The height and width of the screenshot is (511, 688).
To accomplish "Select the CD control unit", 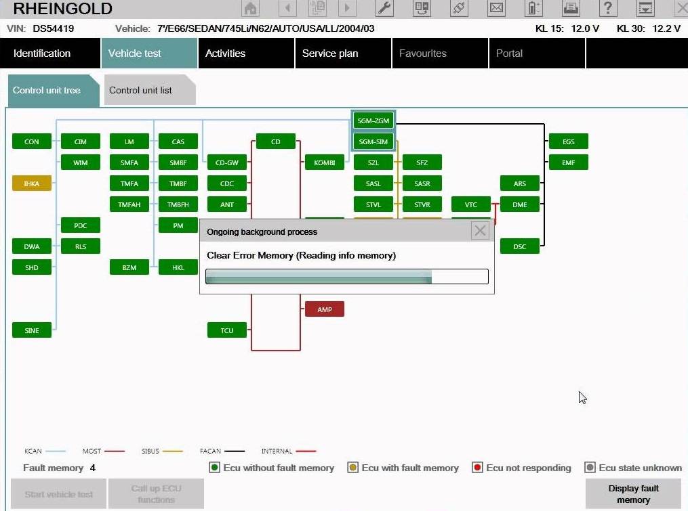I will pos(276,141).
